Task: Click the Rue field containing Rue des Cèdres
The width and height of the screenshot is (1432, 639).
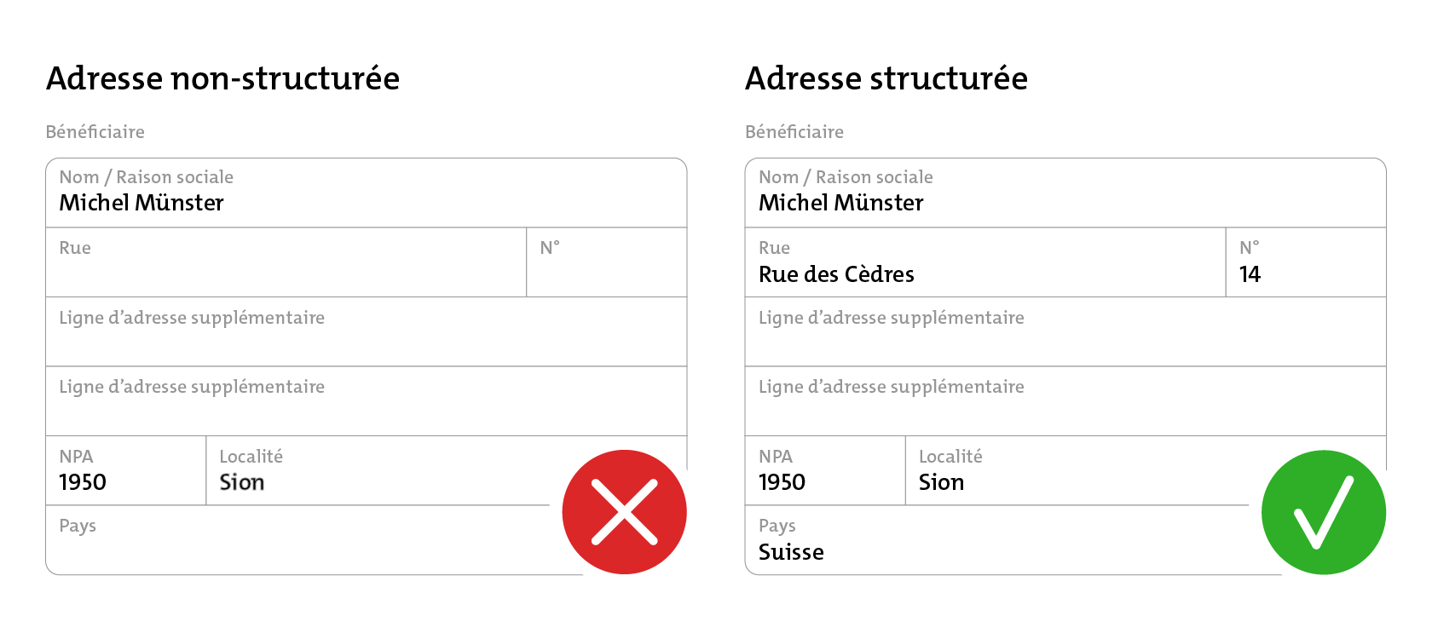Action: (985, 262)
